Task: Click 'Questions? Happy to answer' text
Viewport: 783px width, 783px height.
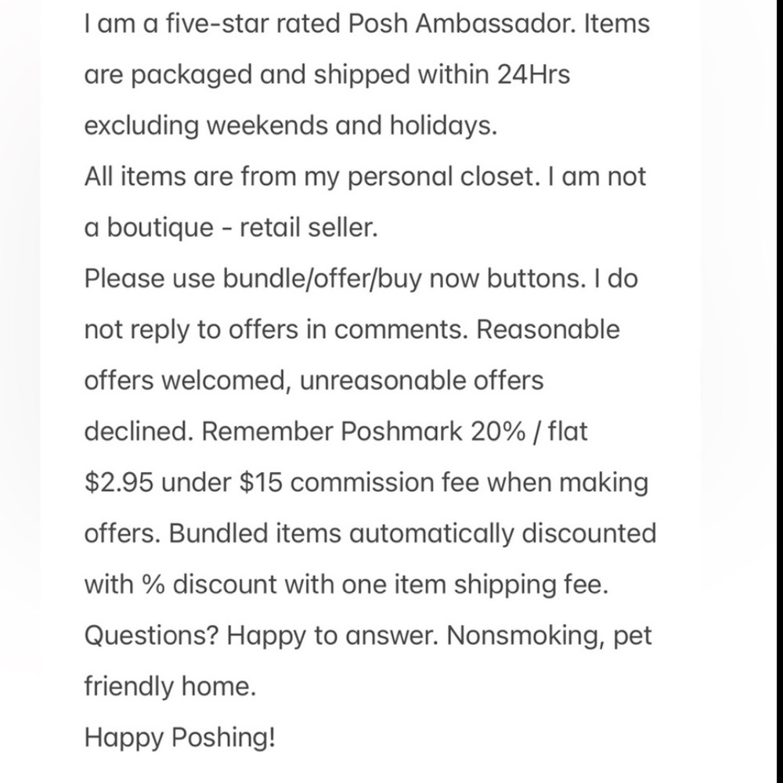Action: click(x=262, y=635)
